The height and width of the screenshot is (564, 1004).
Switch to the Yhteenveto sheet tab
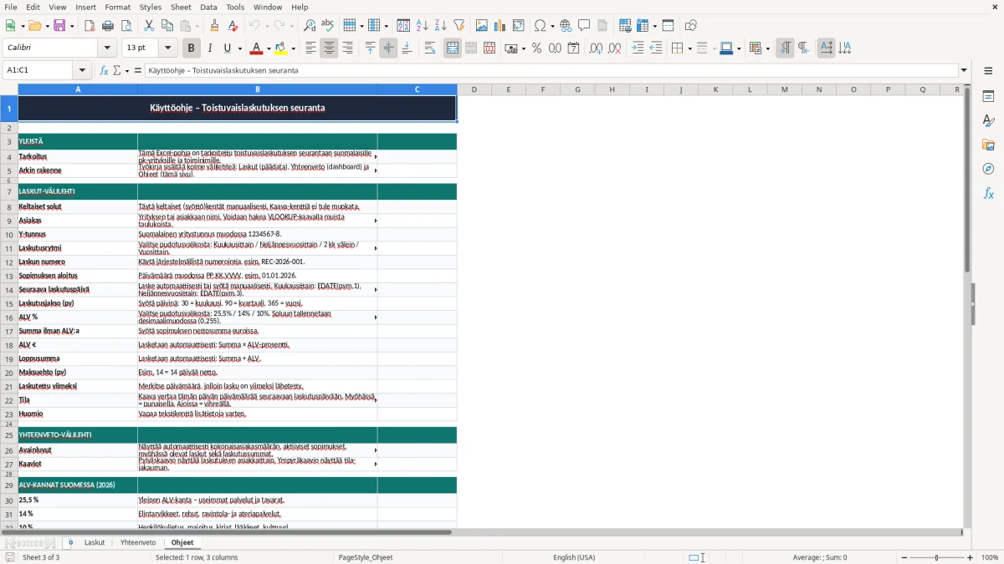(138, 542)
